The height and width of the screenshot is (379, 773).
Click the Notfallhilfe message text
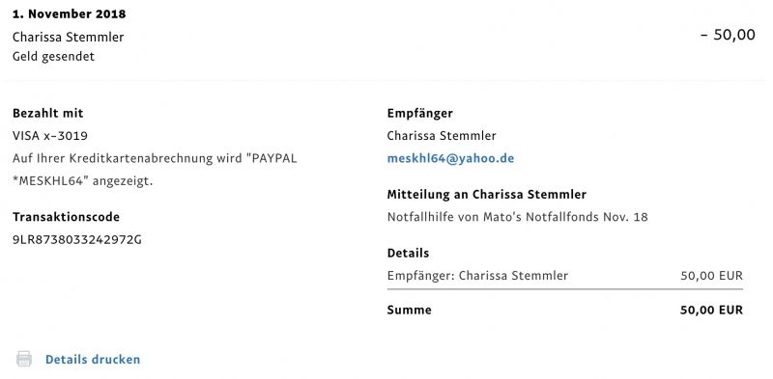tap(517, 217)
